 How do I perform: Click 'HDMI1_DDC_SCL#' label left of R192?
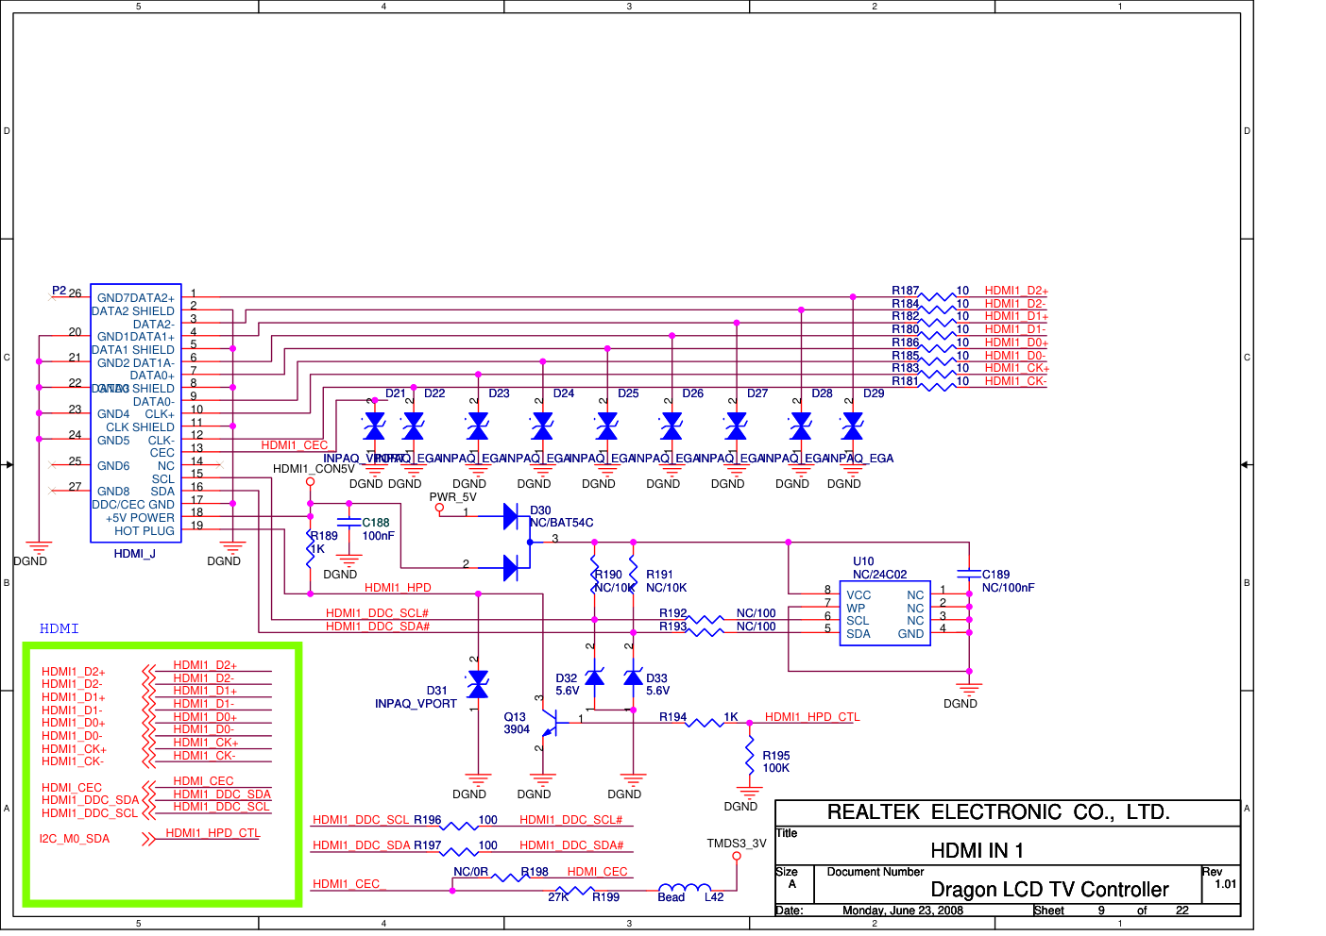point(378,613)
